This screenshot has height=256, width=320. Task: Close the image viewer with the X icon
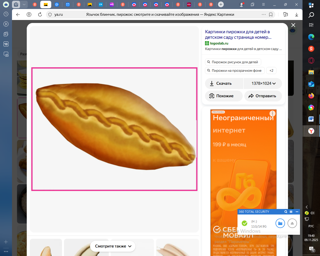pos(293,25)
